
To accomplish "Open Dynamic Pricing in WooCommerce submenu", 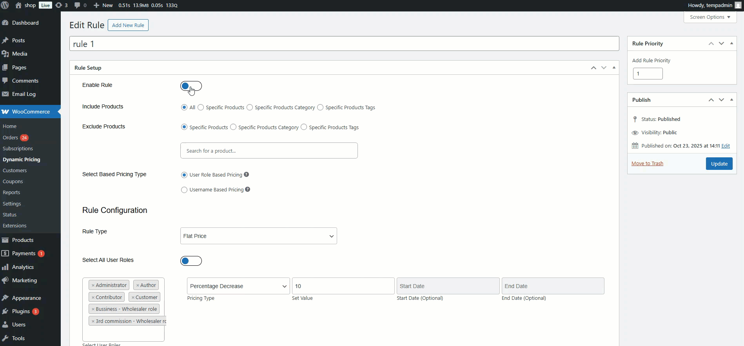I will point(21,159).
